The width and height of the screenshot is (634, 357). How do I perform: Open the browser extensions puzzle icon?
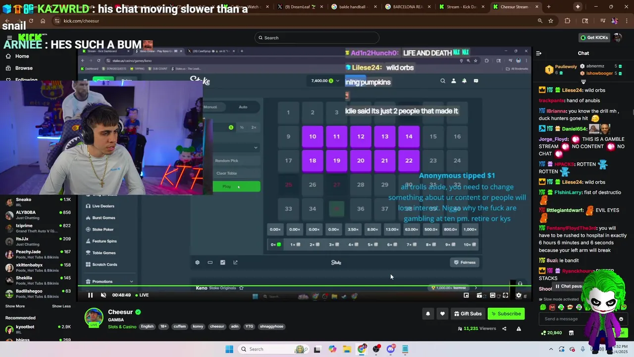[x=567, y=21]
